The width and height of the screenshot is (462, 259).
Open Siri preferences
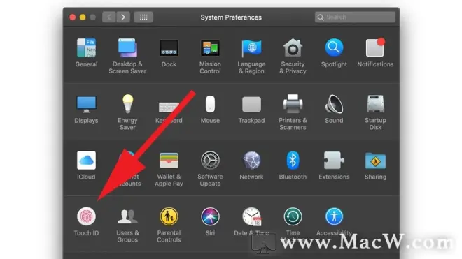tap(210, 216)
